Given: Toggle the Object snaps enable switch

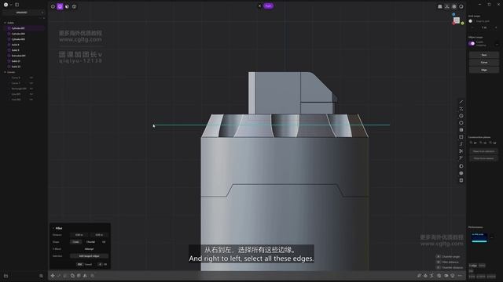Looking at the screenshot, I should (x=472, y=44).
